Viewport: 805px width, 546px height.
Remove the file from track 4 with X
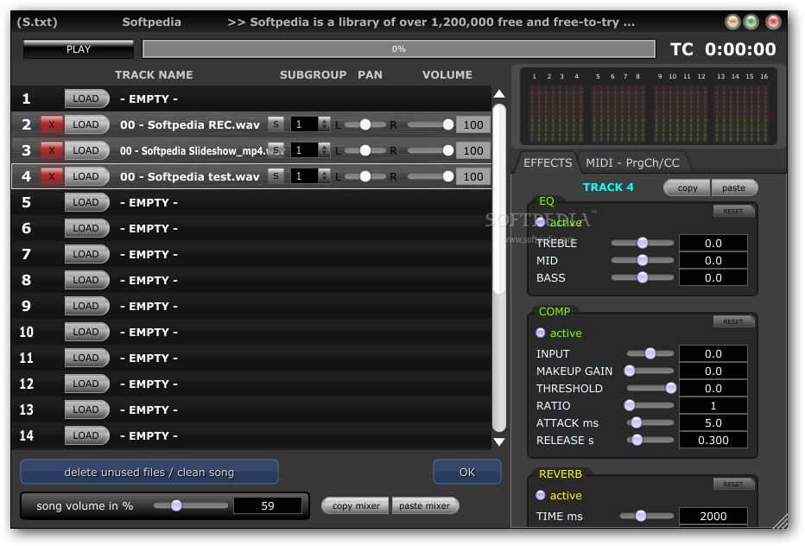coord(51,176)
